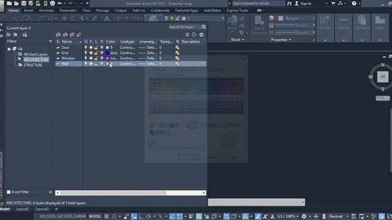Collapse the All filter tree node

click(x=9, y=49)
